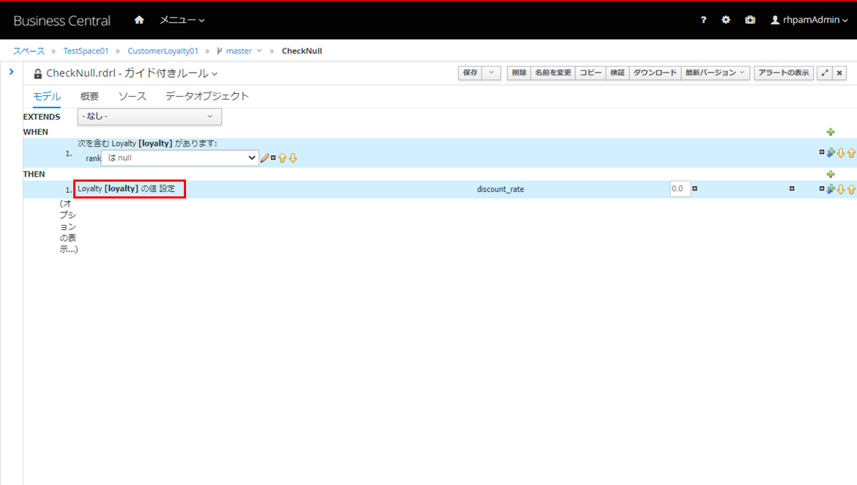Open the dropdown arrow next to 保存
Screen dimensions: 857x485
point(491,73)
